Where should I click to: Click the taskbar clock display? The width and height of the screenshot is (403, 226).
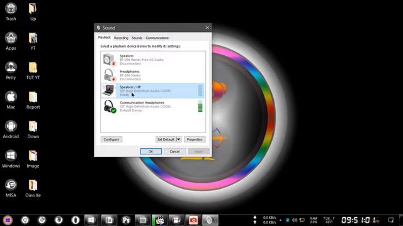coord(360,220)
